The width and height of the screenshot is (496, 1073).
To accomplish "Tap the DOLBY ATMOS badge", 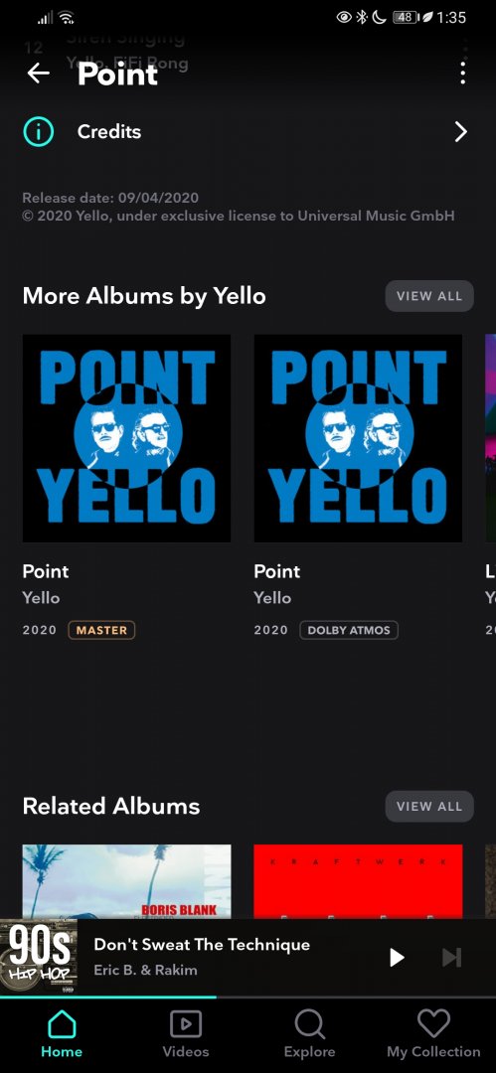I will tap(349, 630).
